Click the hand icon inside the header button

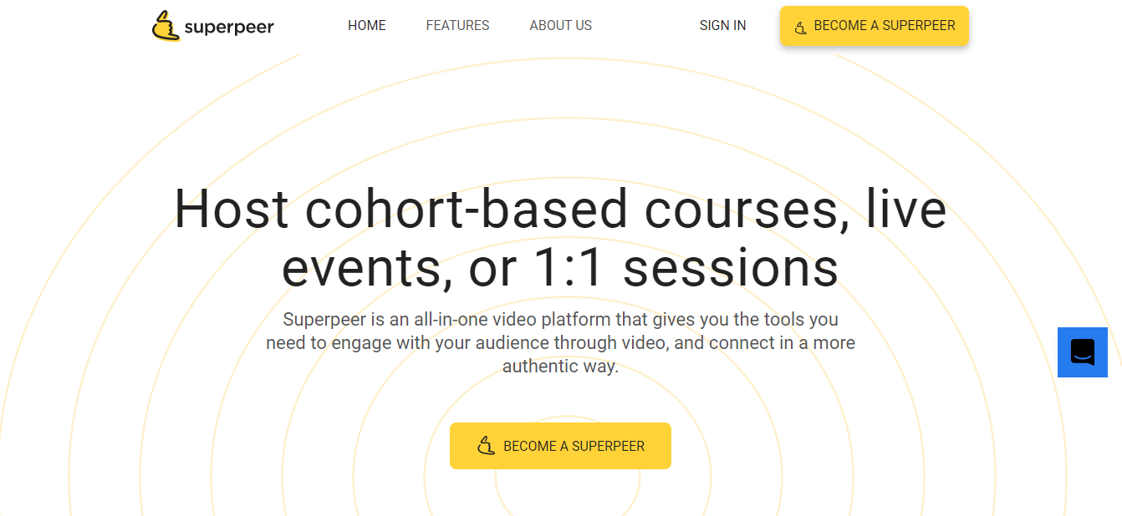(x=800, y=28)
